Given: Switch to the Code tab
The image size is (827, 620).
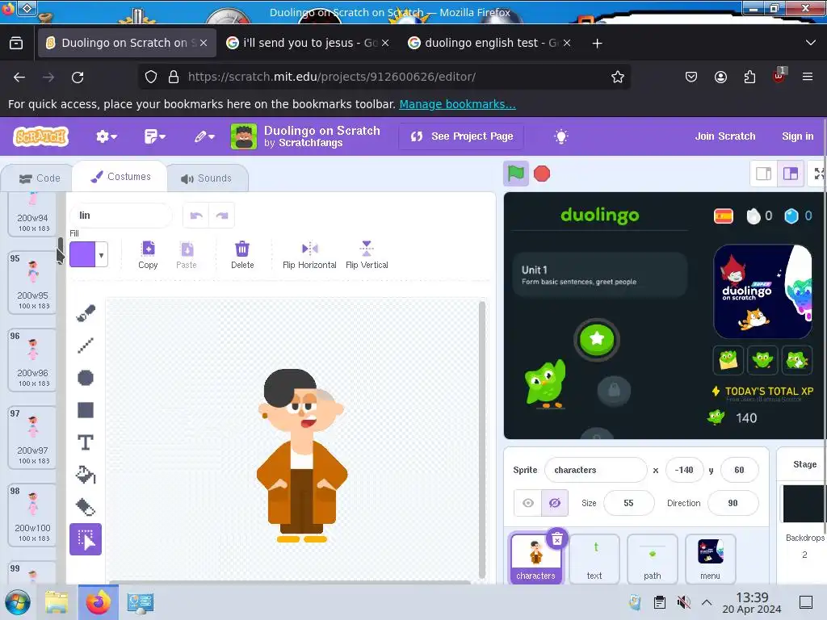Looking at the screenshot, I should [39, 178].
